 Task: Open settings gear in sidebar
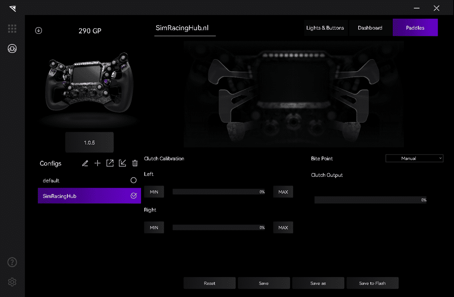click(x=12, y=282)
